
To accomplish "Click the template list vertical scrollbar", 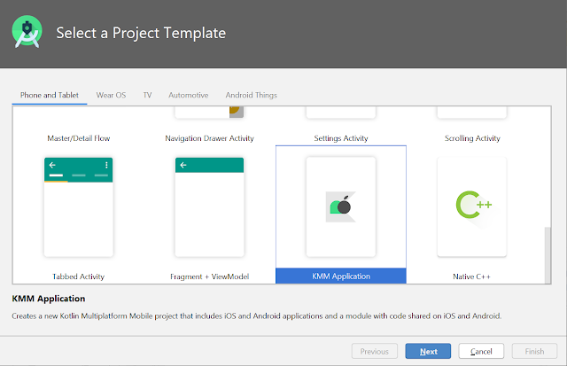I will [546, 253].
